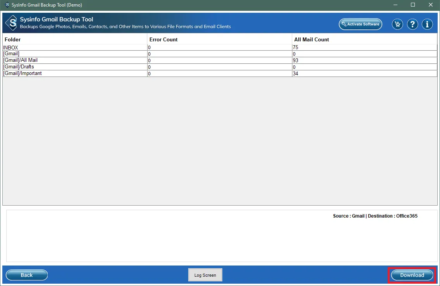Go to previous step with Back
The image size is (440, 286).
pyautogui.click(x=27, y=275)
